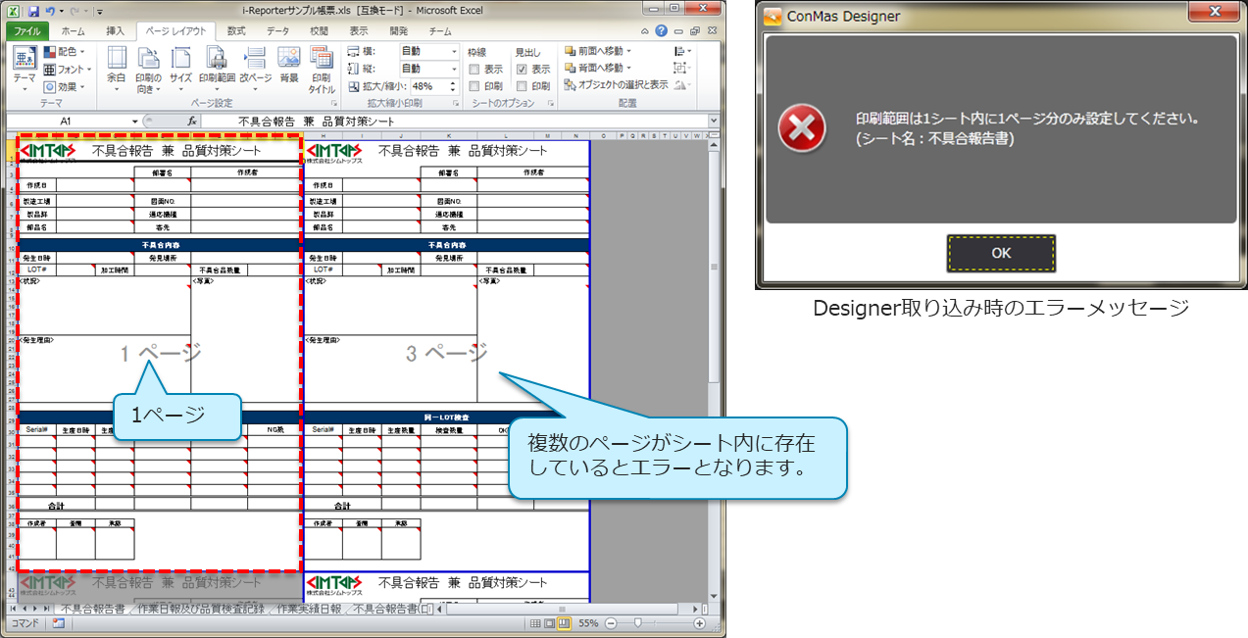1248x638 pixels.
Task: Switch to Page Break Preview view icon
Action: pos(563,623)
